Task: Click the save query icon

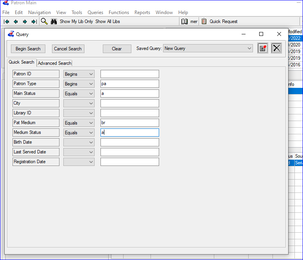Action: [262, 48]
